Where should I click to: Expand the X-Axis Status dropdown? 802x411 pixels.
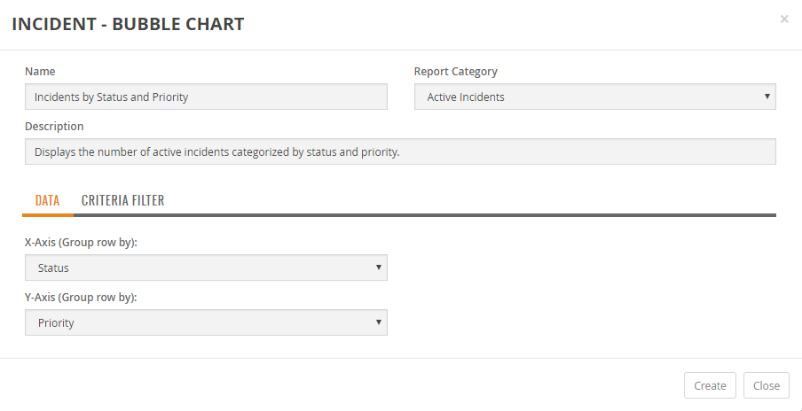206,268
